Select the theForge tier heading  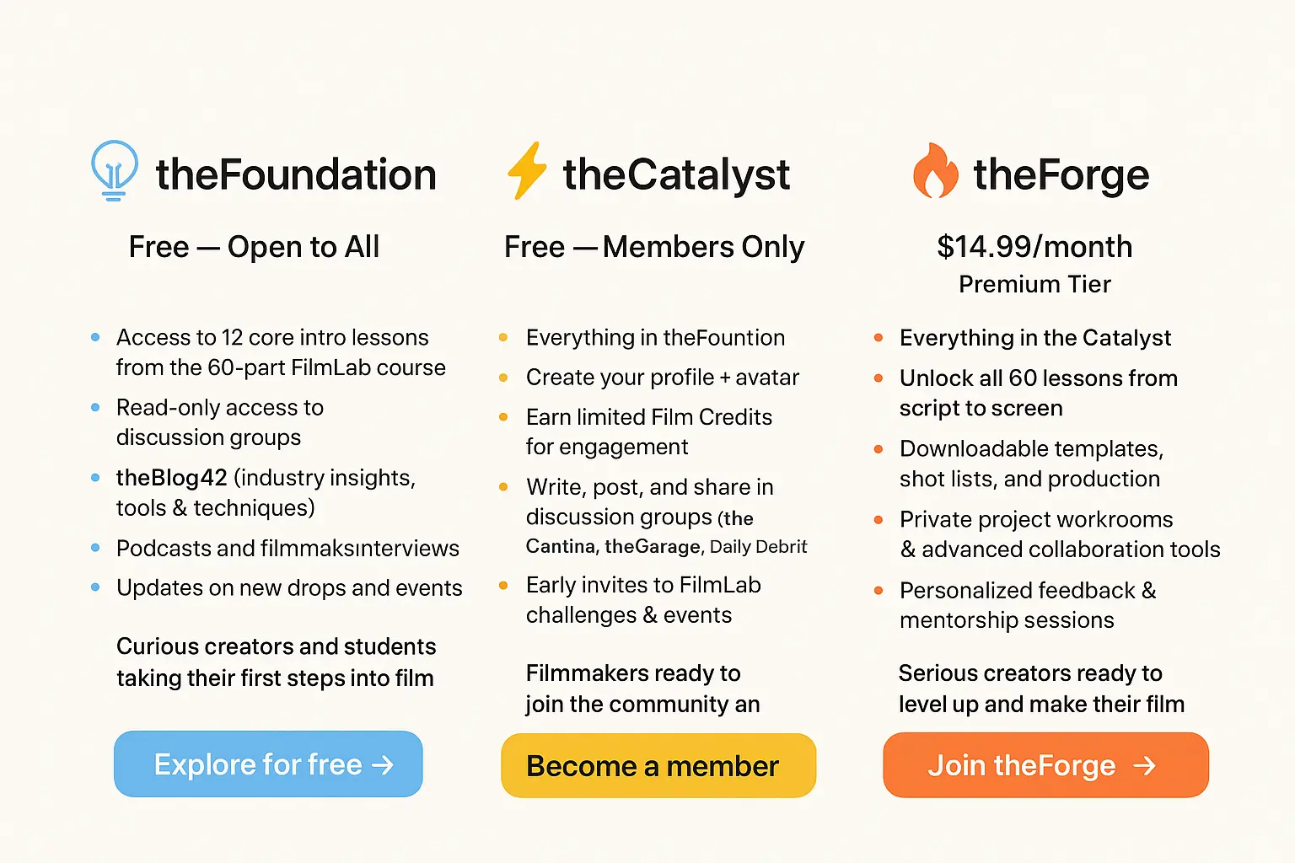pyautogui.click(x=1061, y=174)
